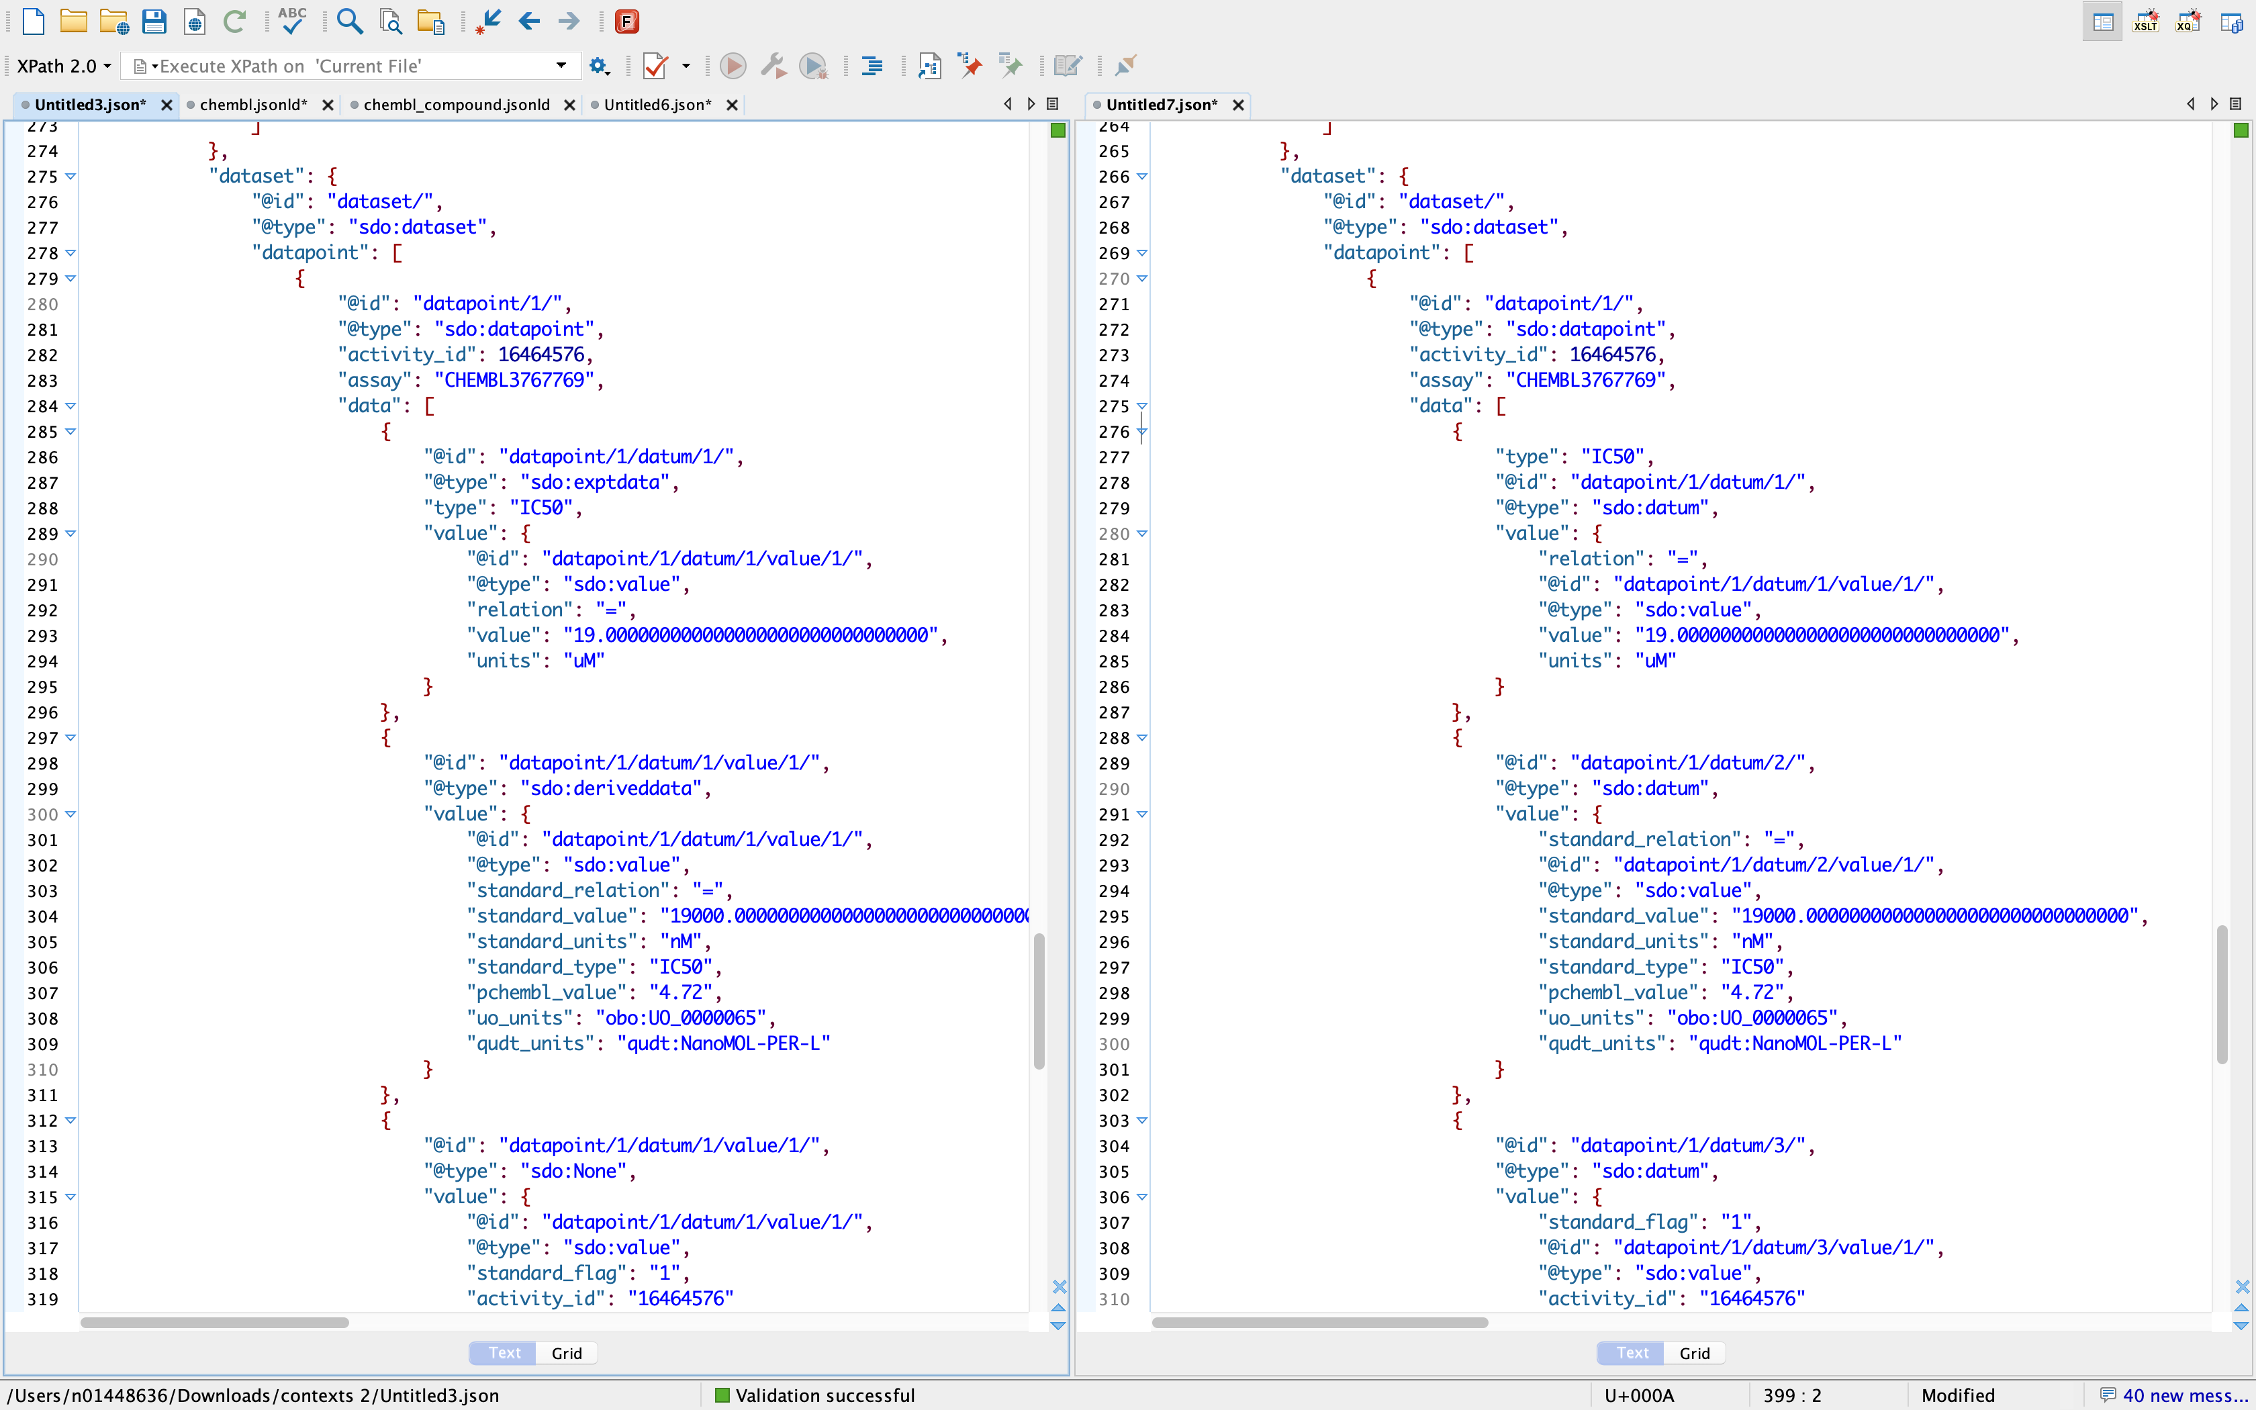Image resolution: width=2256 pixels, height=1410 pixels.
Task: Click the Reload green arrow icon
Action: (x=234, y=21)
